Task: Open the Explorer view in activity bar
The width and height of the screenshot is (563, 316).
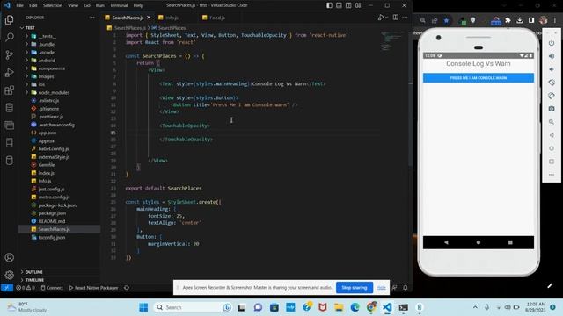Action: (10, 19)
